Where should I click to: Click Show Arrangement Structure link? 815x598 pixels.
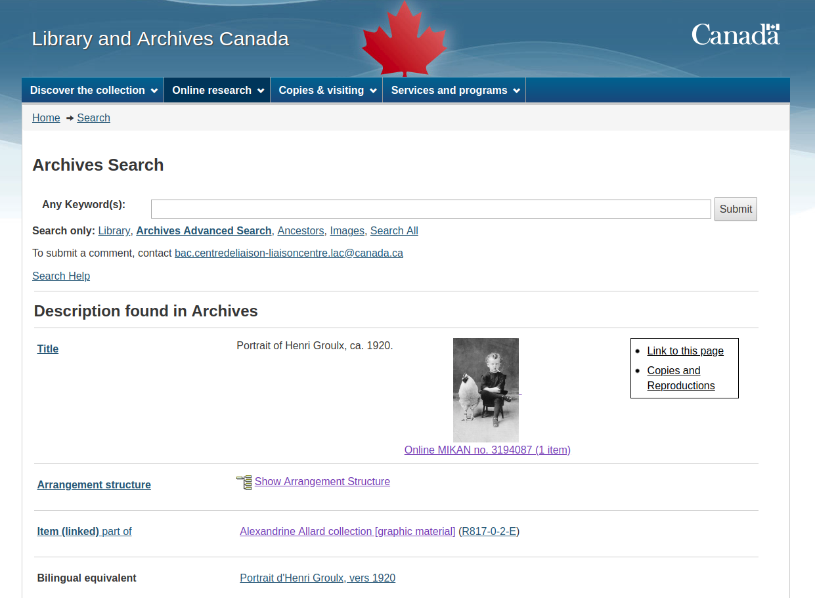(x=322, y=482)
